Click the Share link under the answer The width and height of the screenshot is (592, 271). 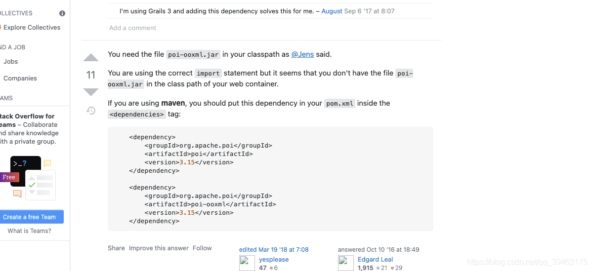tap(116, 248)
